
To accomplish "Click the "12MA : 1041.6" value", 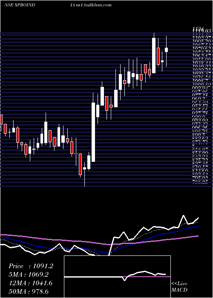I will click(30, 283).
